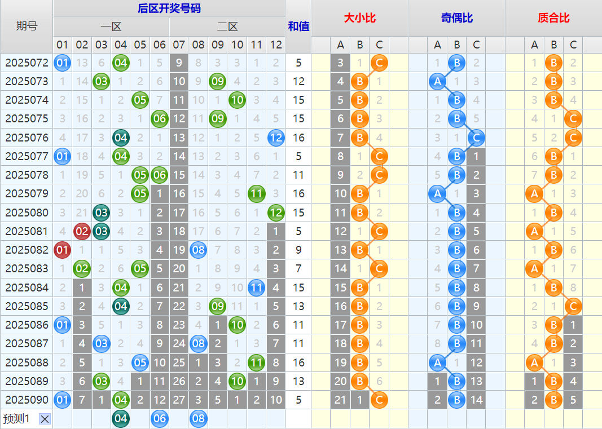Click 和值 cell of row 2025088
The width and height of the screenshot is (602, 429).
click(298, 362)
